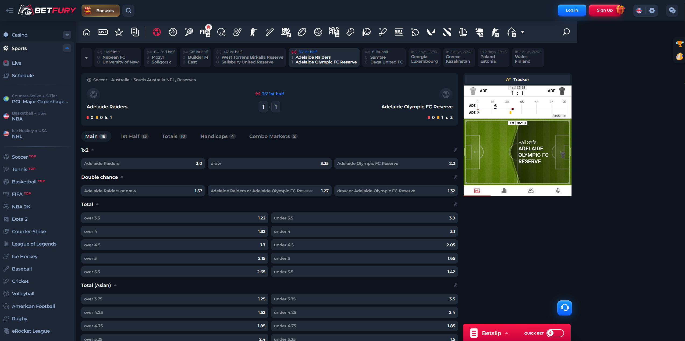685x341 pixels.
Task: Select over 4.5 odds 1.7
Action: pyautogui.click(x=175, y=245)
